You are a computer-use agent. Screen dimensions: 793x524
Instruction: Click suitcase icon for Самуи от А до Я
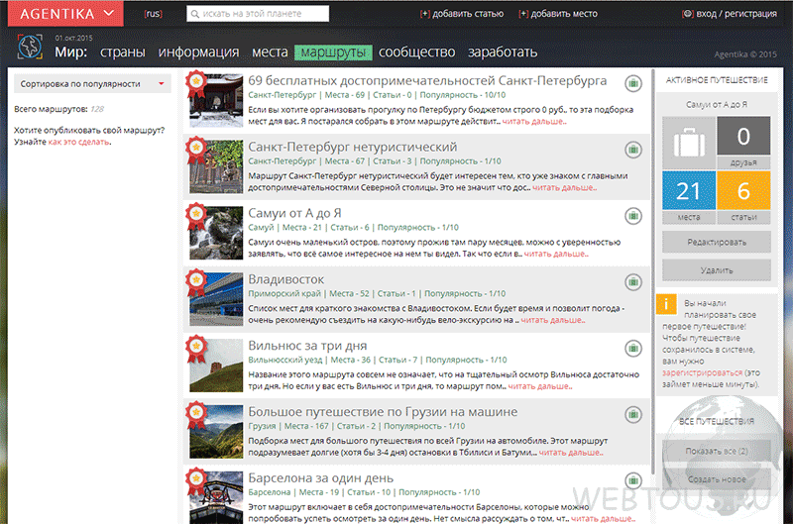(633, 216)
